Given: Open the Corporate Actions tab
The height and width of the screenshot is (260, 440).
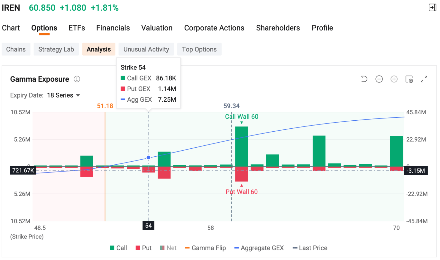Looking at the screenshot, I should 214,28.
